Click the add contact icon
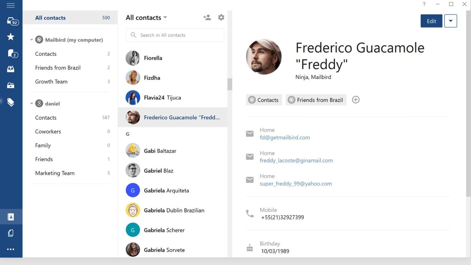This screenshot has height=265, width=471. [x=207, y=18]
